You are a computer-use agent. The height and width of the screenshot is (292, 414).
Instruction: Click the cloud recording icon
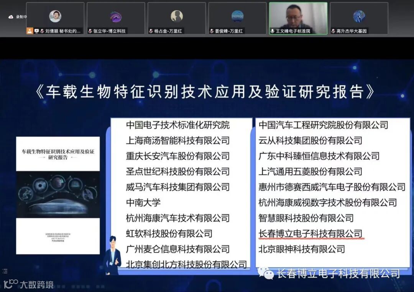(x=11, y=17)
